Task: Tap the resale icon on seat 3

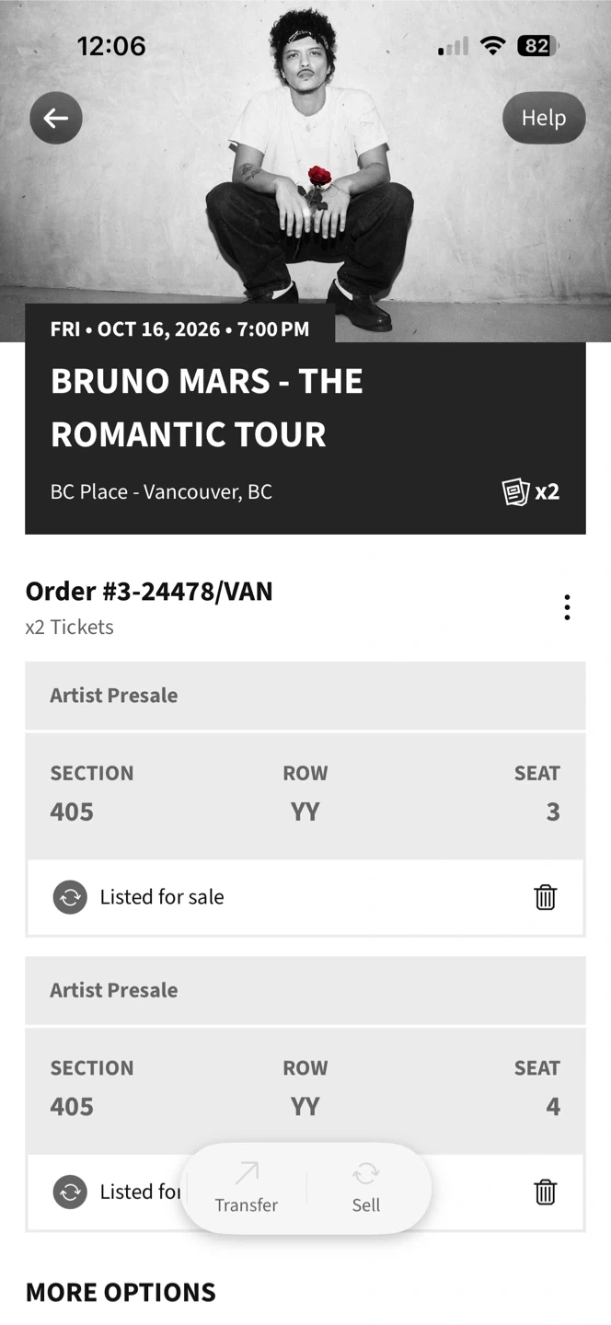Action: point(70,897)
